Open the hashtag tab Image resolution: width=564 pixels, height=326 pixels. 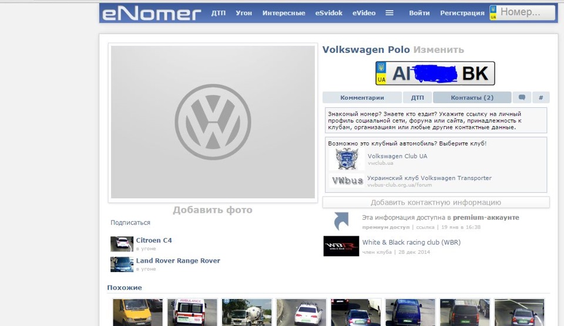[x=540, y=97]
